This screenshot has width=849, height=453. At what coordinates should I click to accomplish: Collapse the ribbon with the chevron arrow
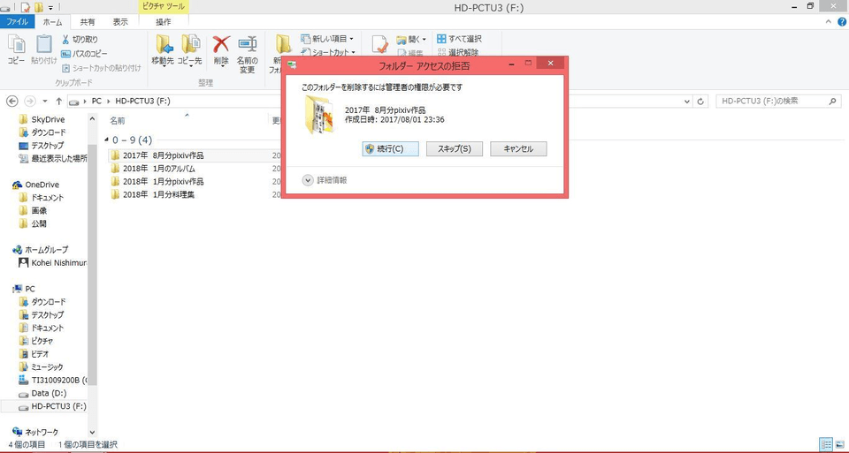(x=829, y=22)
